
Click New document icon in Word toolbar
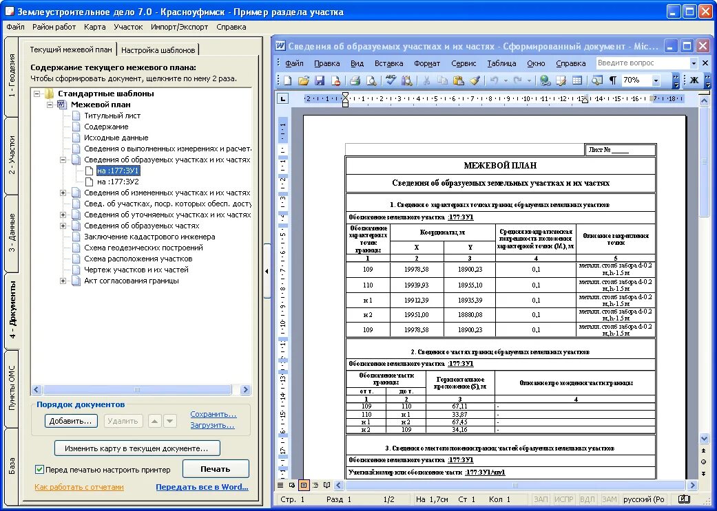288,80
